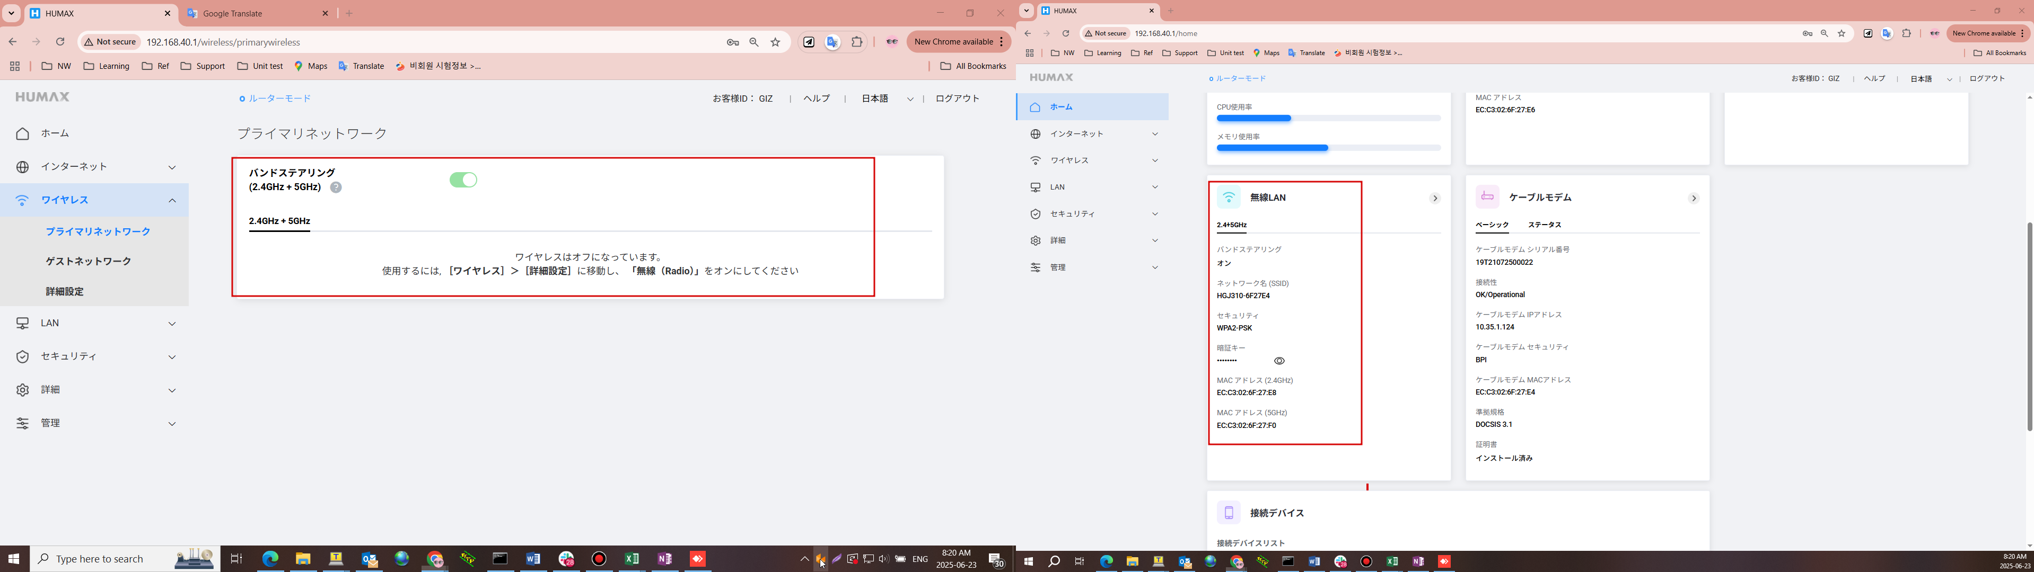
Task: Click SSID value HGJ310-6F27E4
Action: 1243,296
